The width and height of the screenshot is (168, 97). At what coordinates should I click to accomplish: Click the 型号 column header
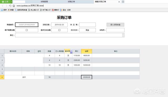(x=39, y=51)
